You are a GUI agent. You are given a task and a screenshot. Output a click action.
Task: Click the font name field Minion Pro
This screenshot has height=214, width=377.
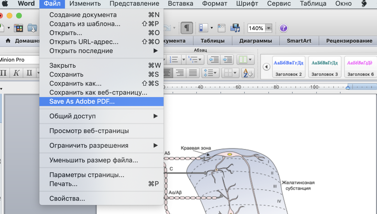19,60
